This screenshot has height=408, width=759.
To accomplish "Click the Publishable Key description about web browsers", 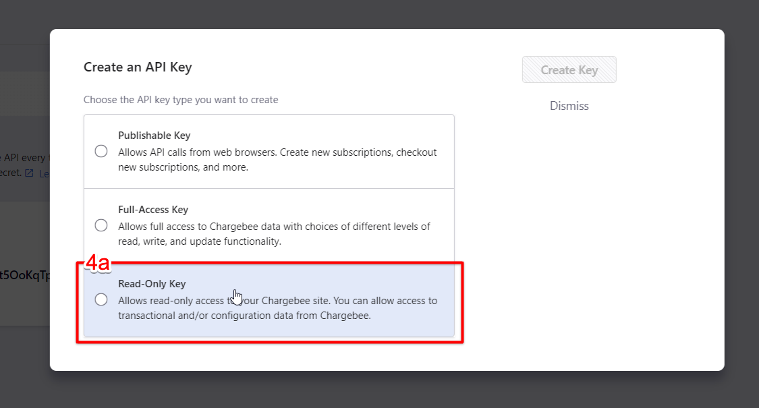I will 277,160.
